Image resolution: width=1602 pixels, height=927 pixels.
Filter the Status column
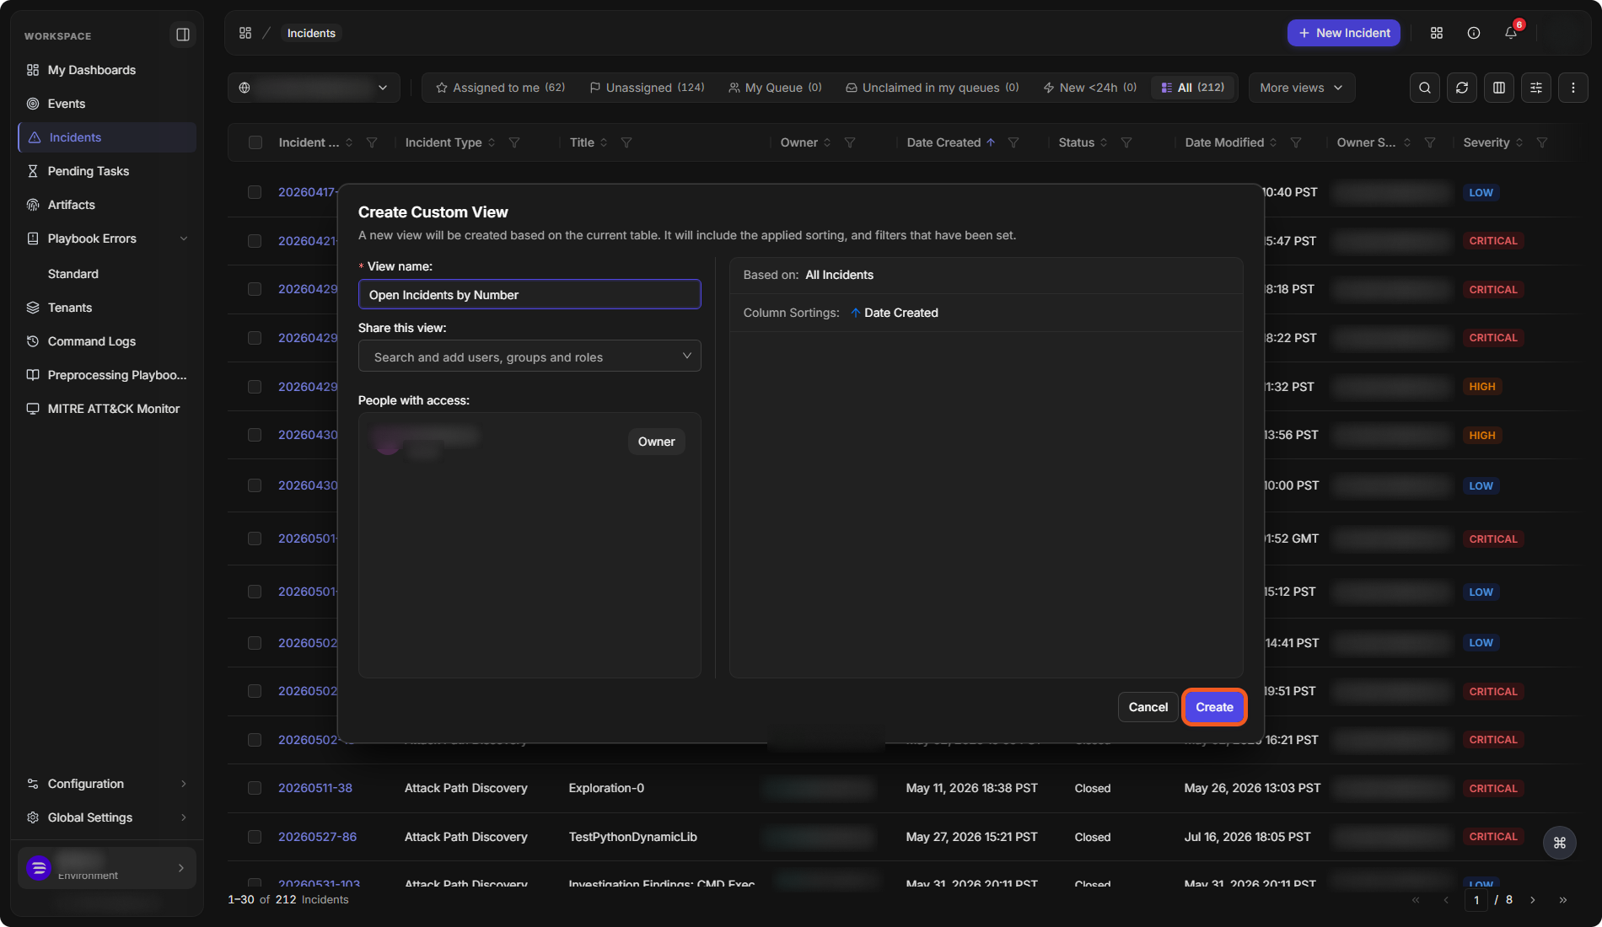tap(1126, 142)
